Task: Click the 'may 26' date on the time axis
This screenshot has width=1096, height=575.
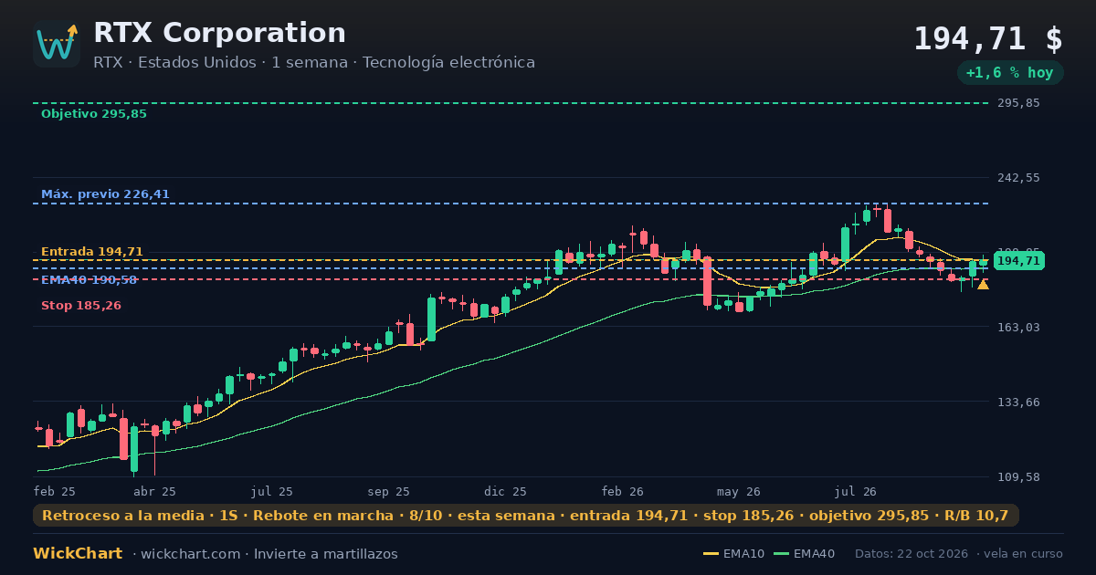Action: 740,491
